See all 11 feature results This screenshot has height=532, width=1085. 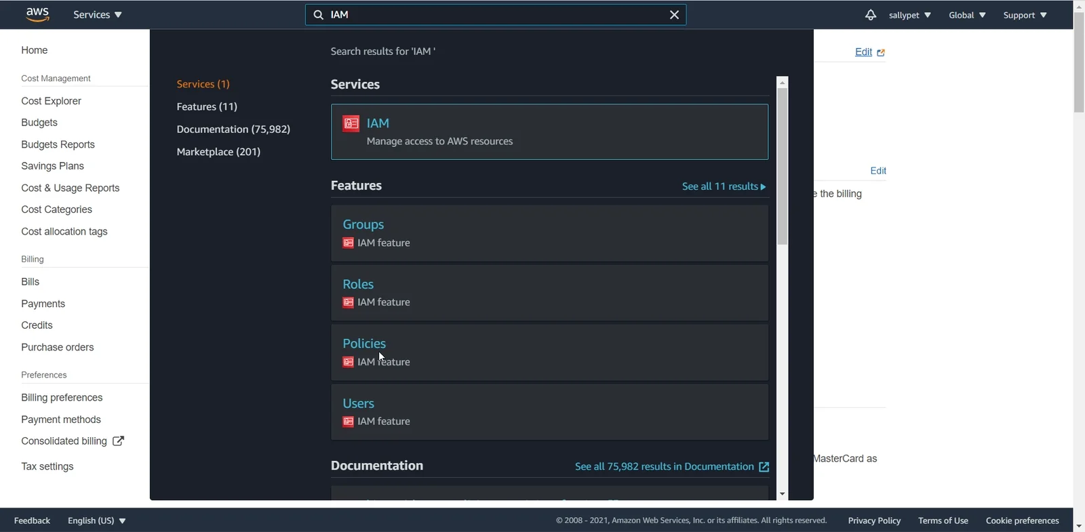point(724,186)
